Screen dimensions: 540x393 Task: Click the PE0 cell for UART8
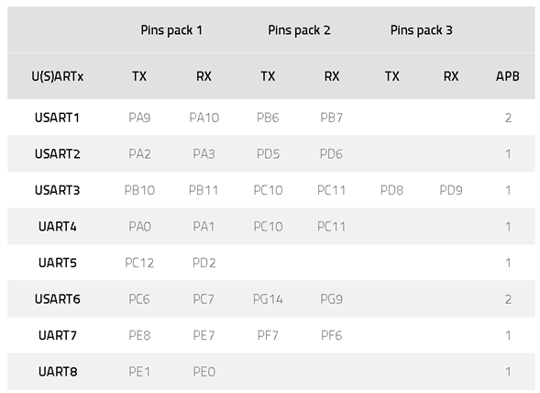[204, 372]
